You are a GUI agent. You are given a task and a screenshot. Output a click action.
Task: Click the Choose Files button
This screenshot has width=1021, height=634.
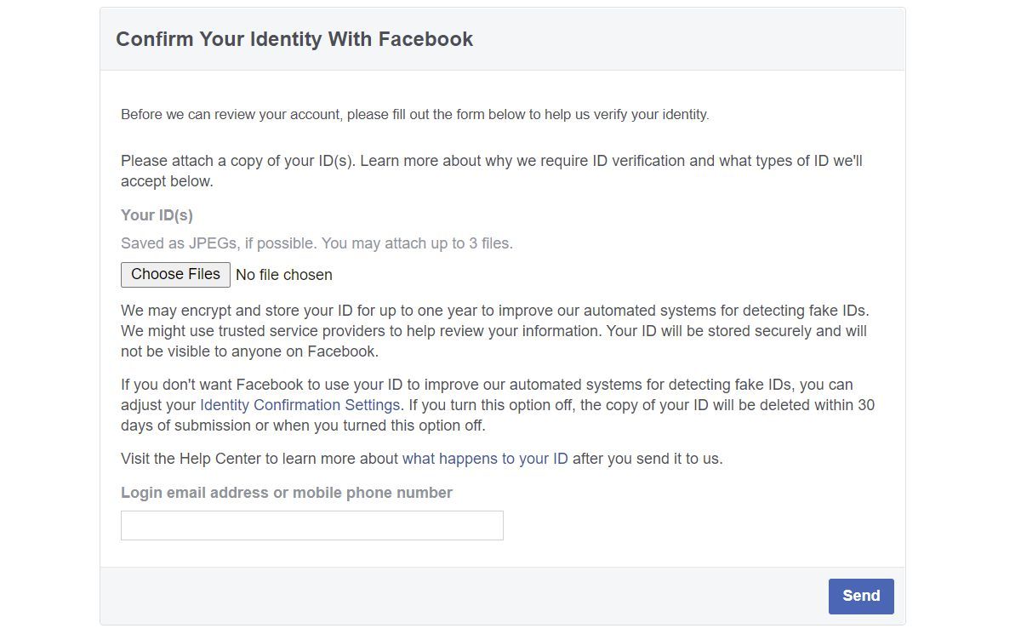click(x=175, y=274)
